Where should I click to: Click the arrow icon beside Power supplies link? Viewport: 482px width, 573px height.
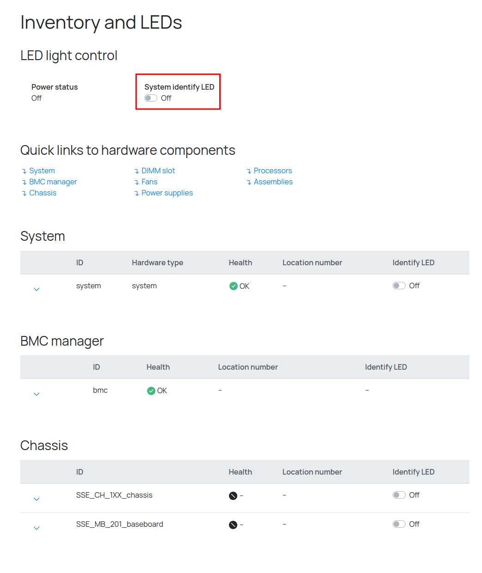[136, 193]
